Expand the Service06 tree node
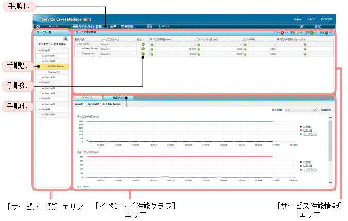This screenshot has height=221, width=348. pyautogui.click(x=43, y=104)
